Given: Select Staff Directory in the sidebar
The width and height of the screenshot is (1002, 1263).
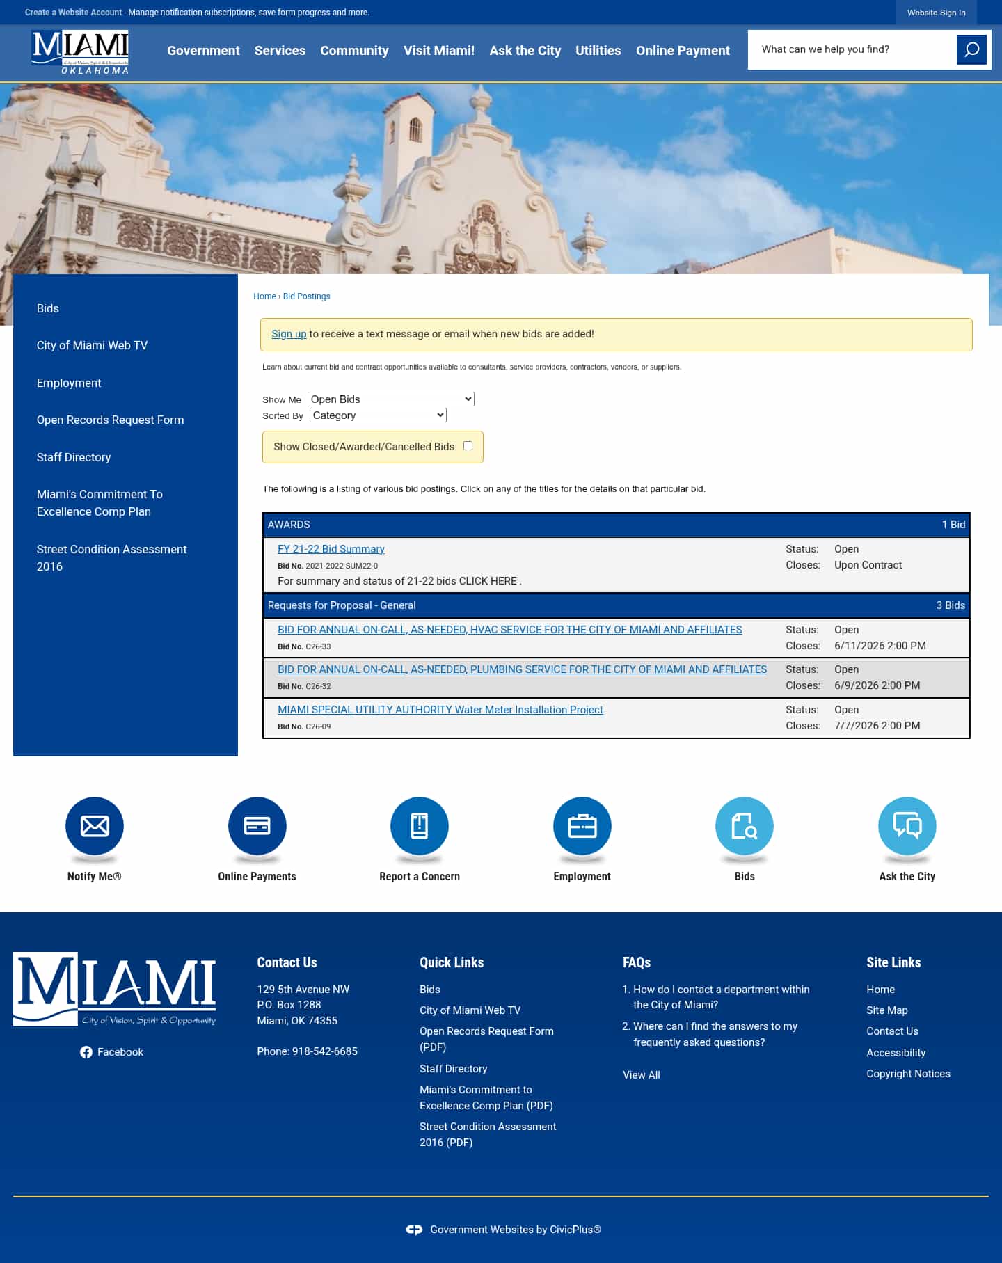Looking at the screenshot, I should click(74, 457).
